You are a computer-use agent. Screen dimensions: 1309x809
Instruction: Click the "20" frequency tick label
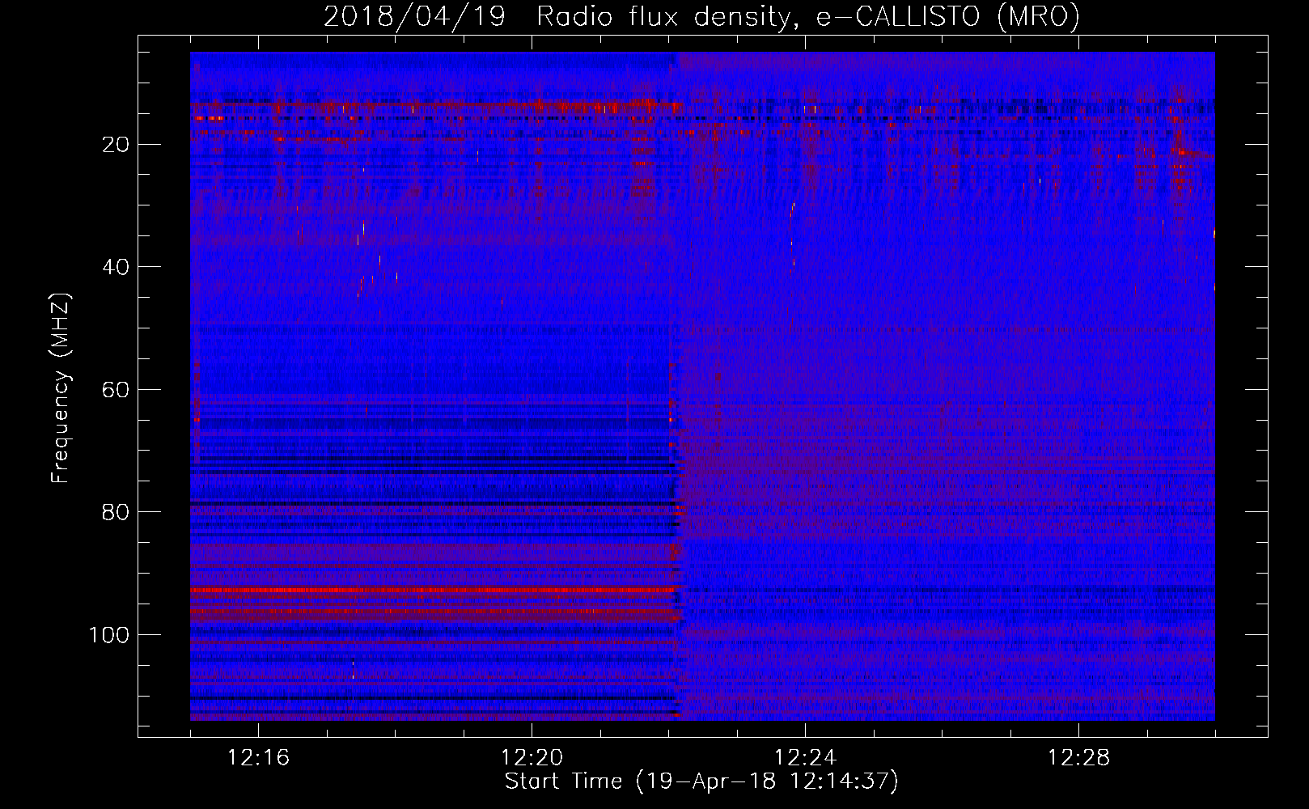(116, 145)
